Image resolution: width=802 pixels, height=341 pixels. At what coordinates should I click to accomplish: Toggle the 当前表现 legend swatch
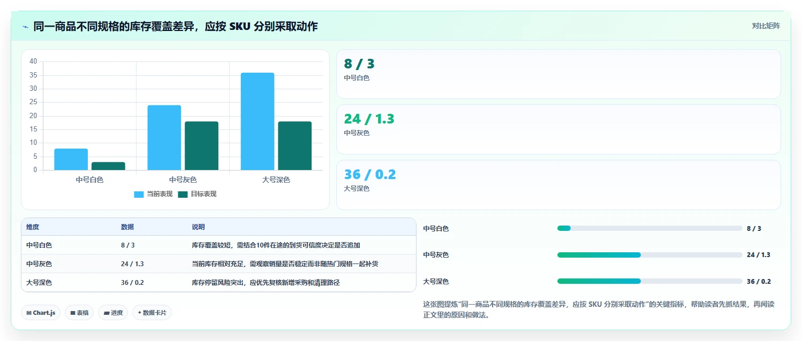pyautogui.click(x=139, y=194)
